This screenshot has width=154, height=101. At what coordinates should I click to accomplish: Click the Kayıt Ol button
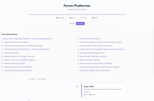coord(80,24)
